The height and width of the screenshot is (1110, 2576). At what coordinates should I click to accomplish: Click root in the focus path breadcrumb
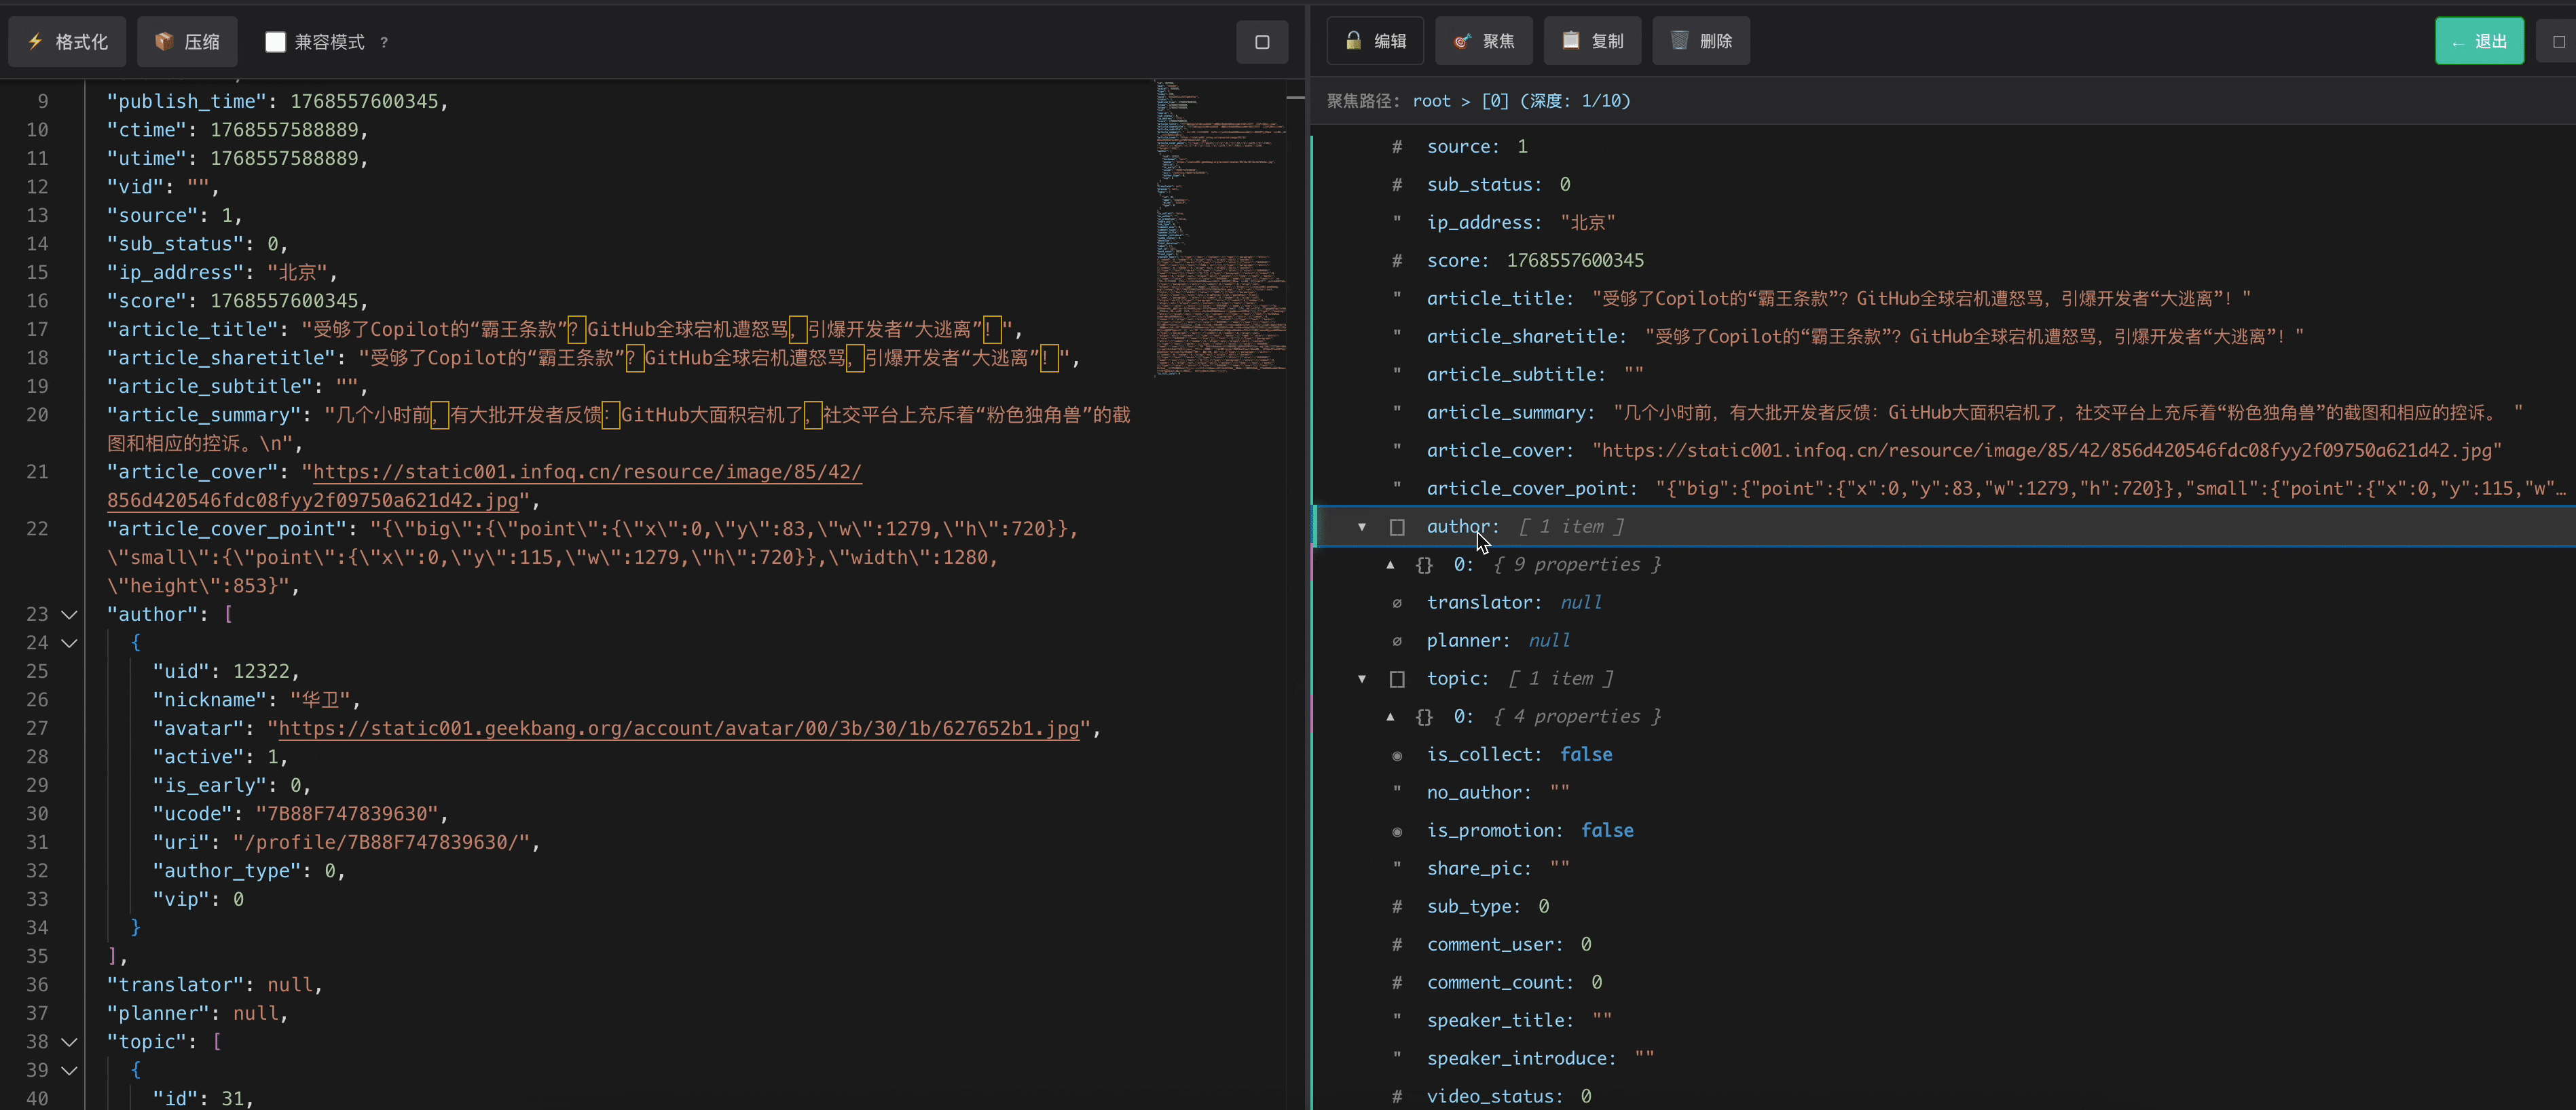pyautogui.click(x=1431, y=101)
